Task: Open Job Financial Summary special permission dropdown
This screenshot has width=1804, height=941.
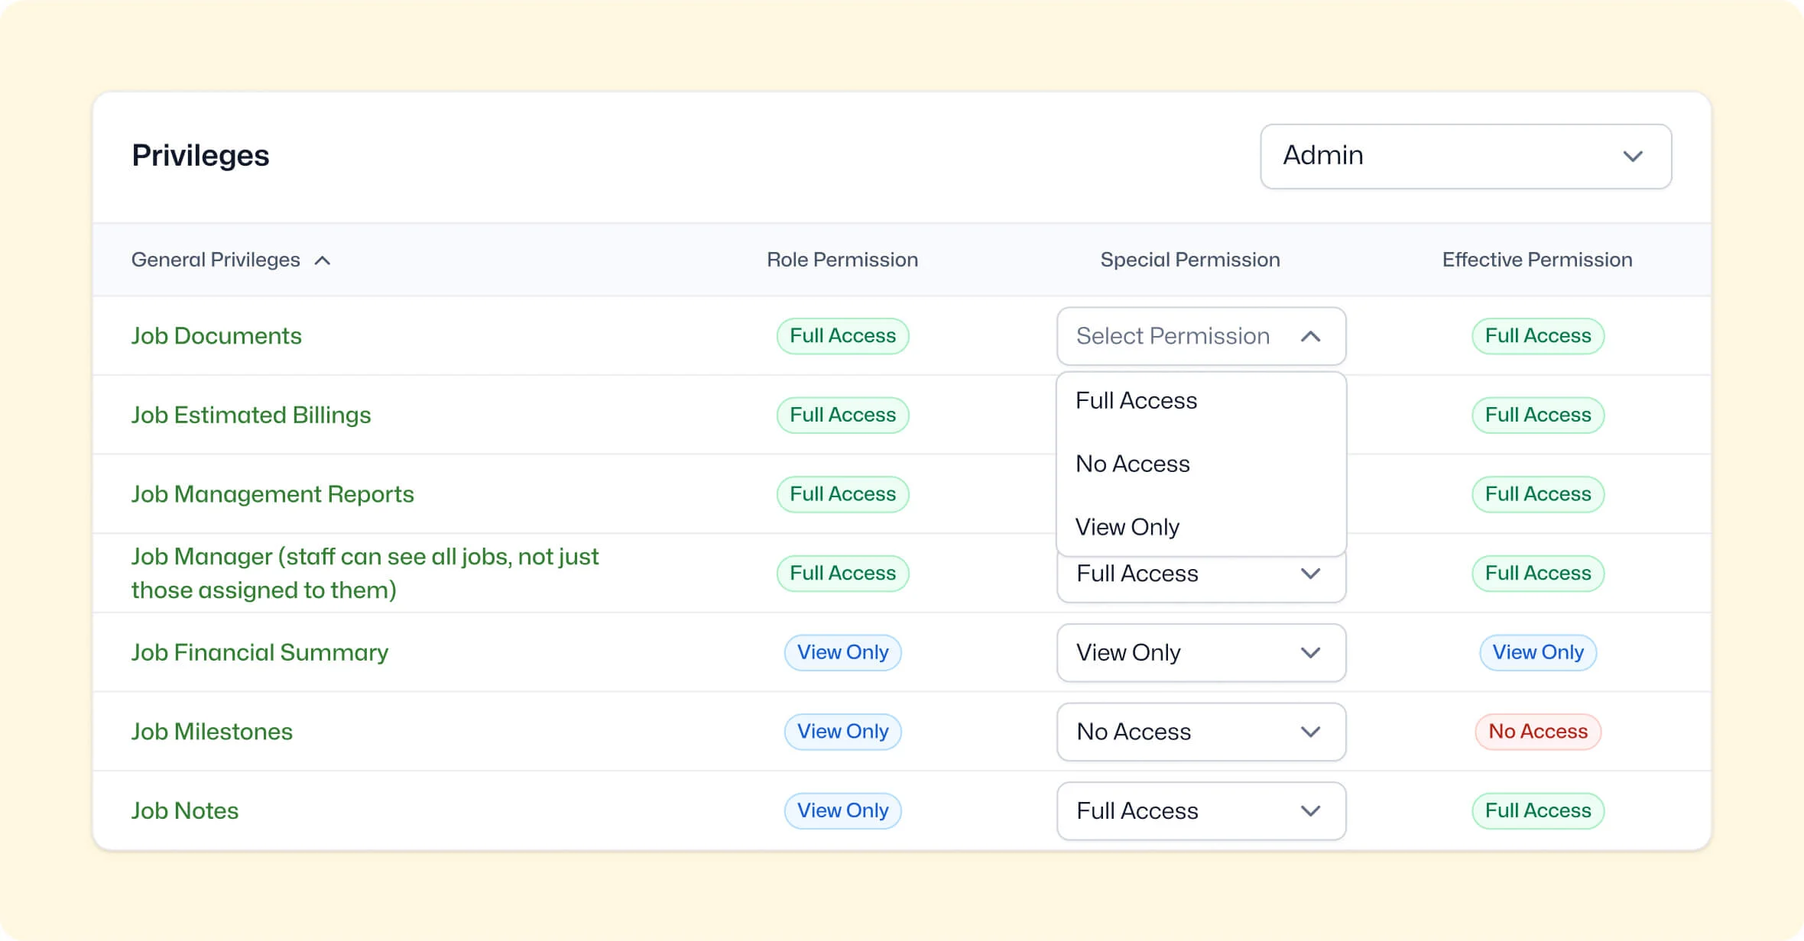Action: tap(1201, 652)
